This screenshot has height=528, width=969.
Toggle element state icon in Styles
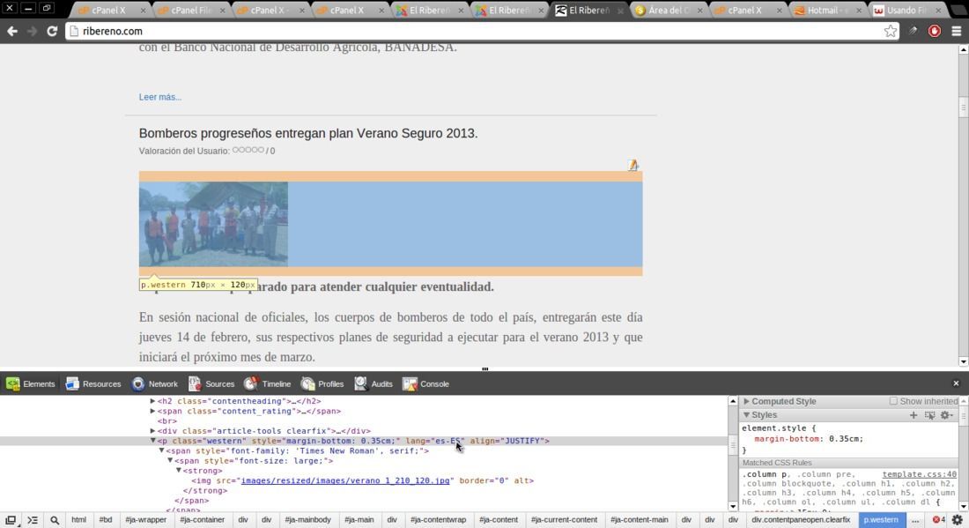[x=929, y=415]
